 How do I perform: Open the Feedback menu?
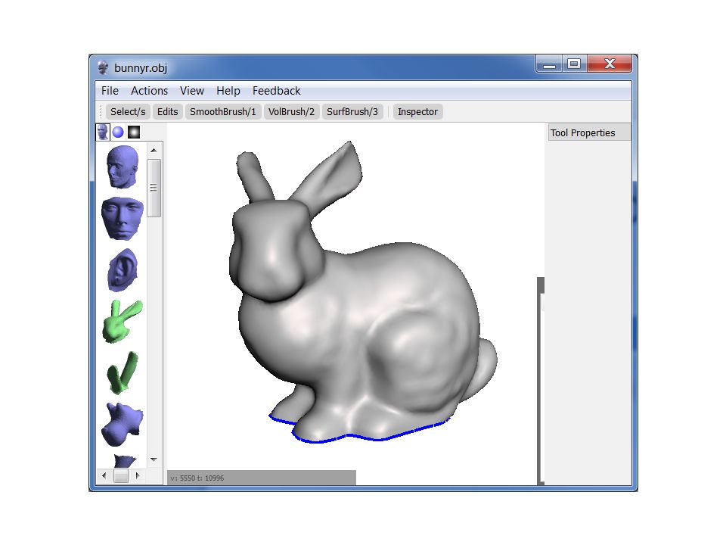pyautogui.click(x=277, y=91)
